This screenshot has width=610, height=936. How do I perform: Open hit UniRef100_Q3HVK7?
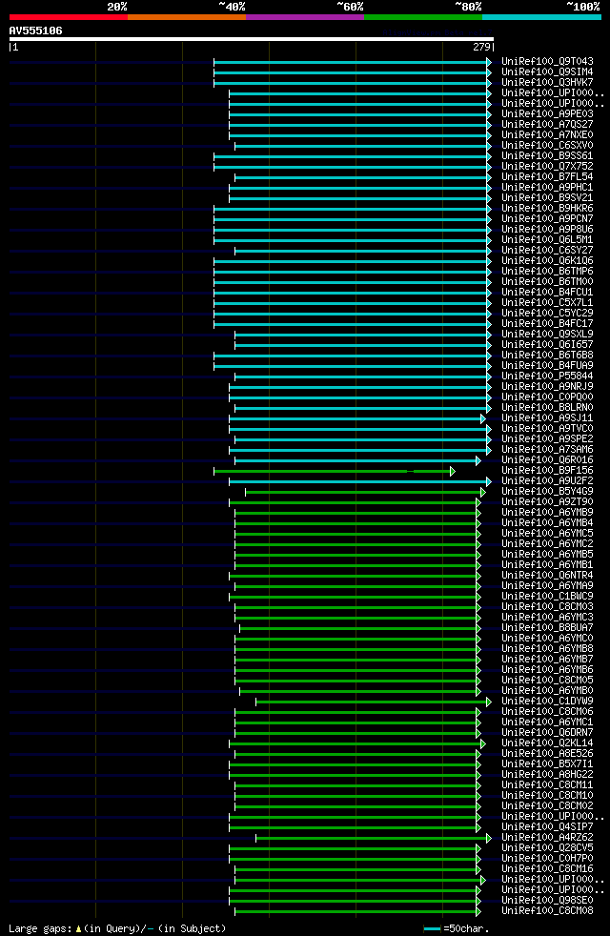[547, 82]
